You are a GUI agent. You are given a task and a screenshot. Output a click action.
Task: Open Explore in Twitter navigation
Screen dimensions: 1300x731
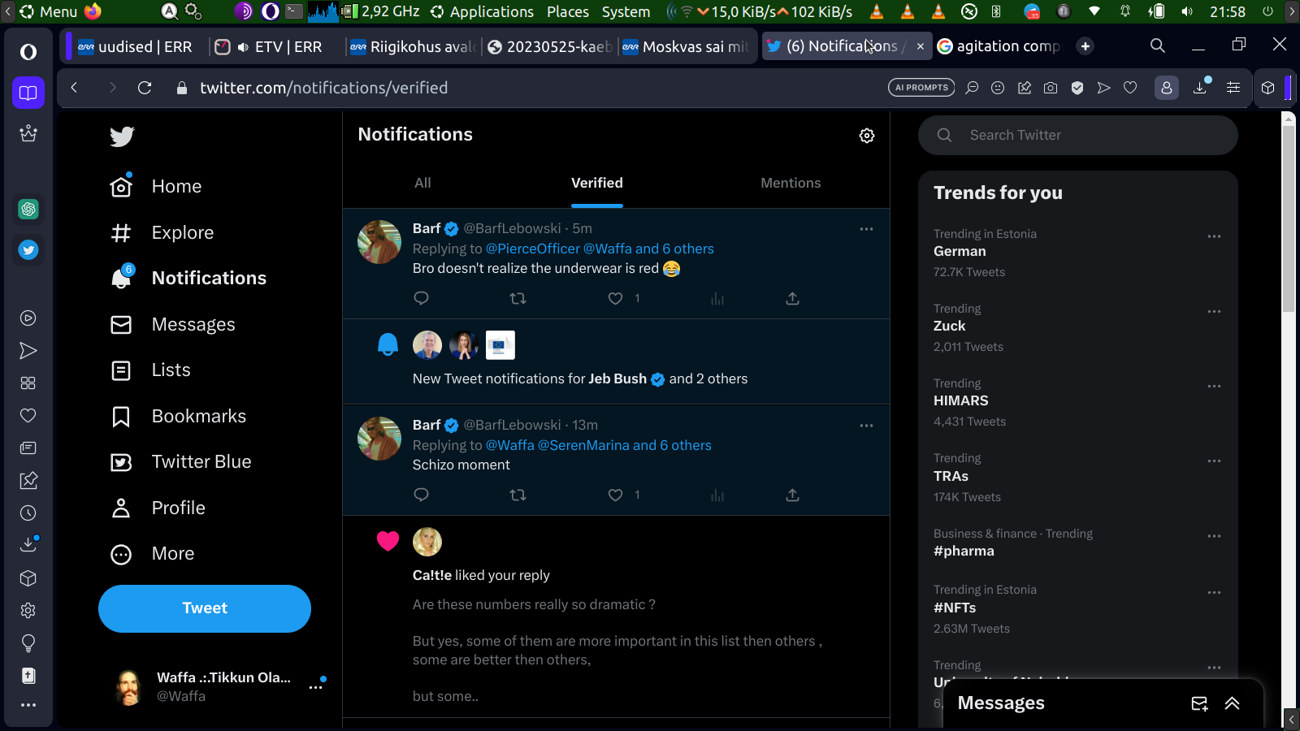162,233
